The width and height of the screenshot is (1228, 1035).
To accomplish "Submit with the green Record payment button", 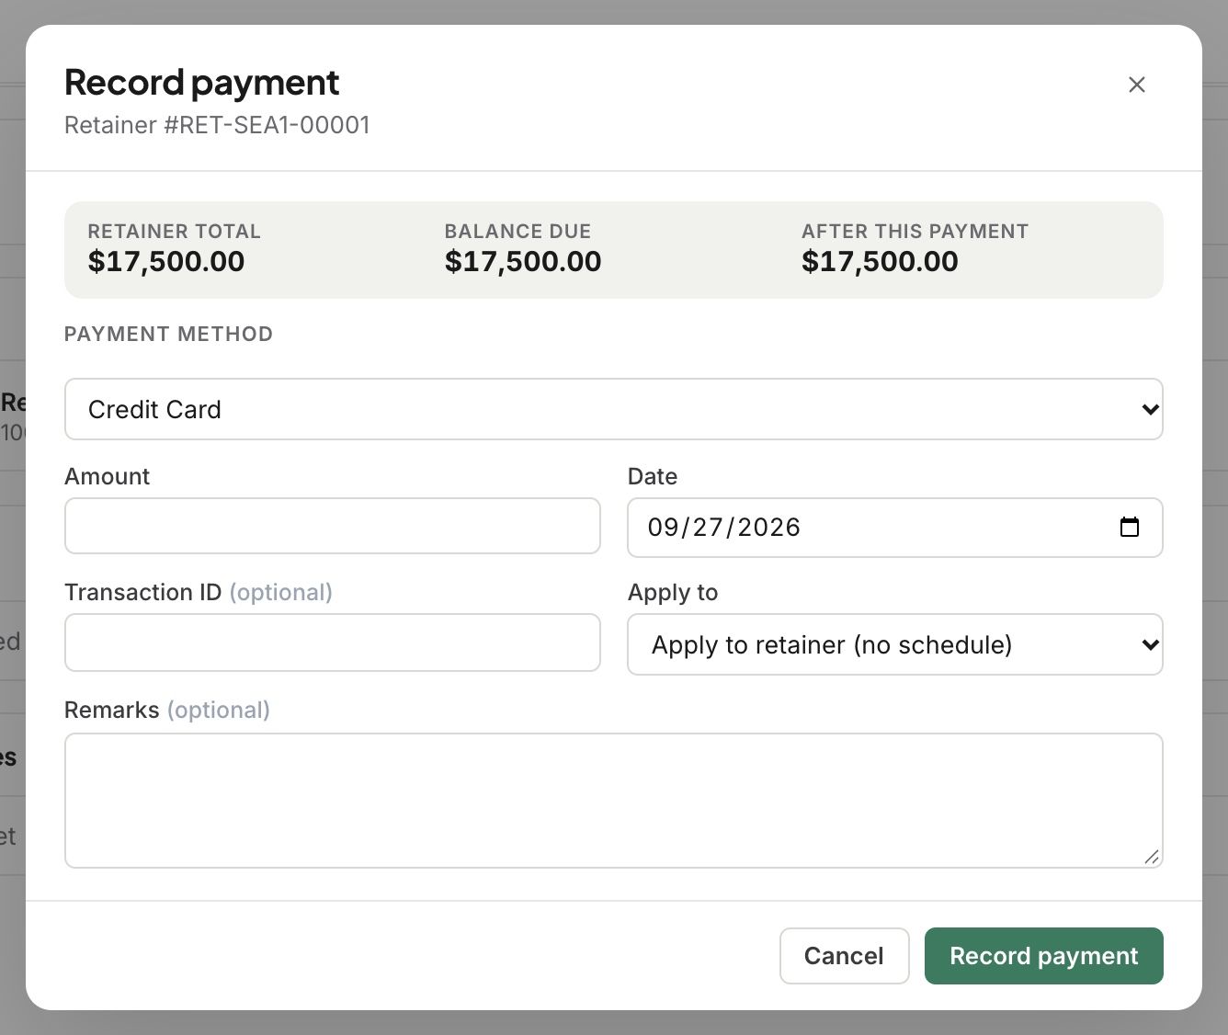I will (1044, 956).
